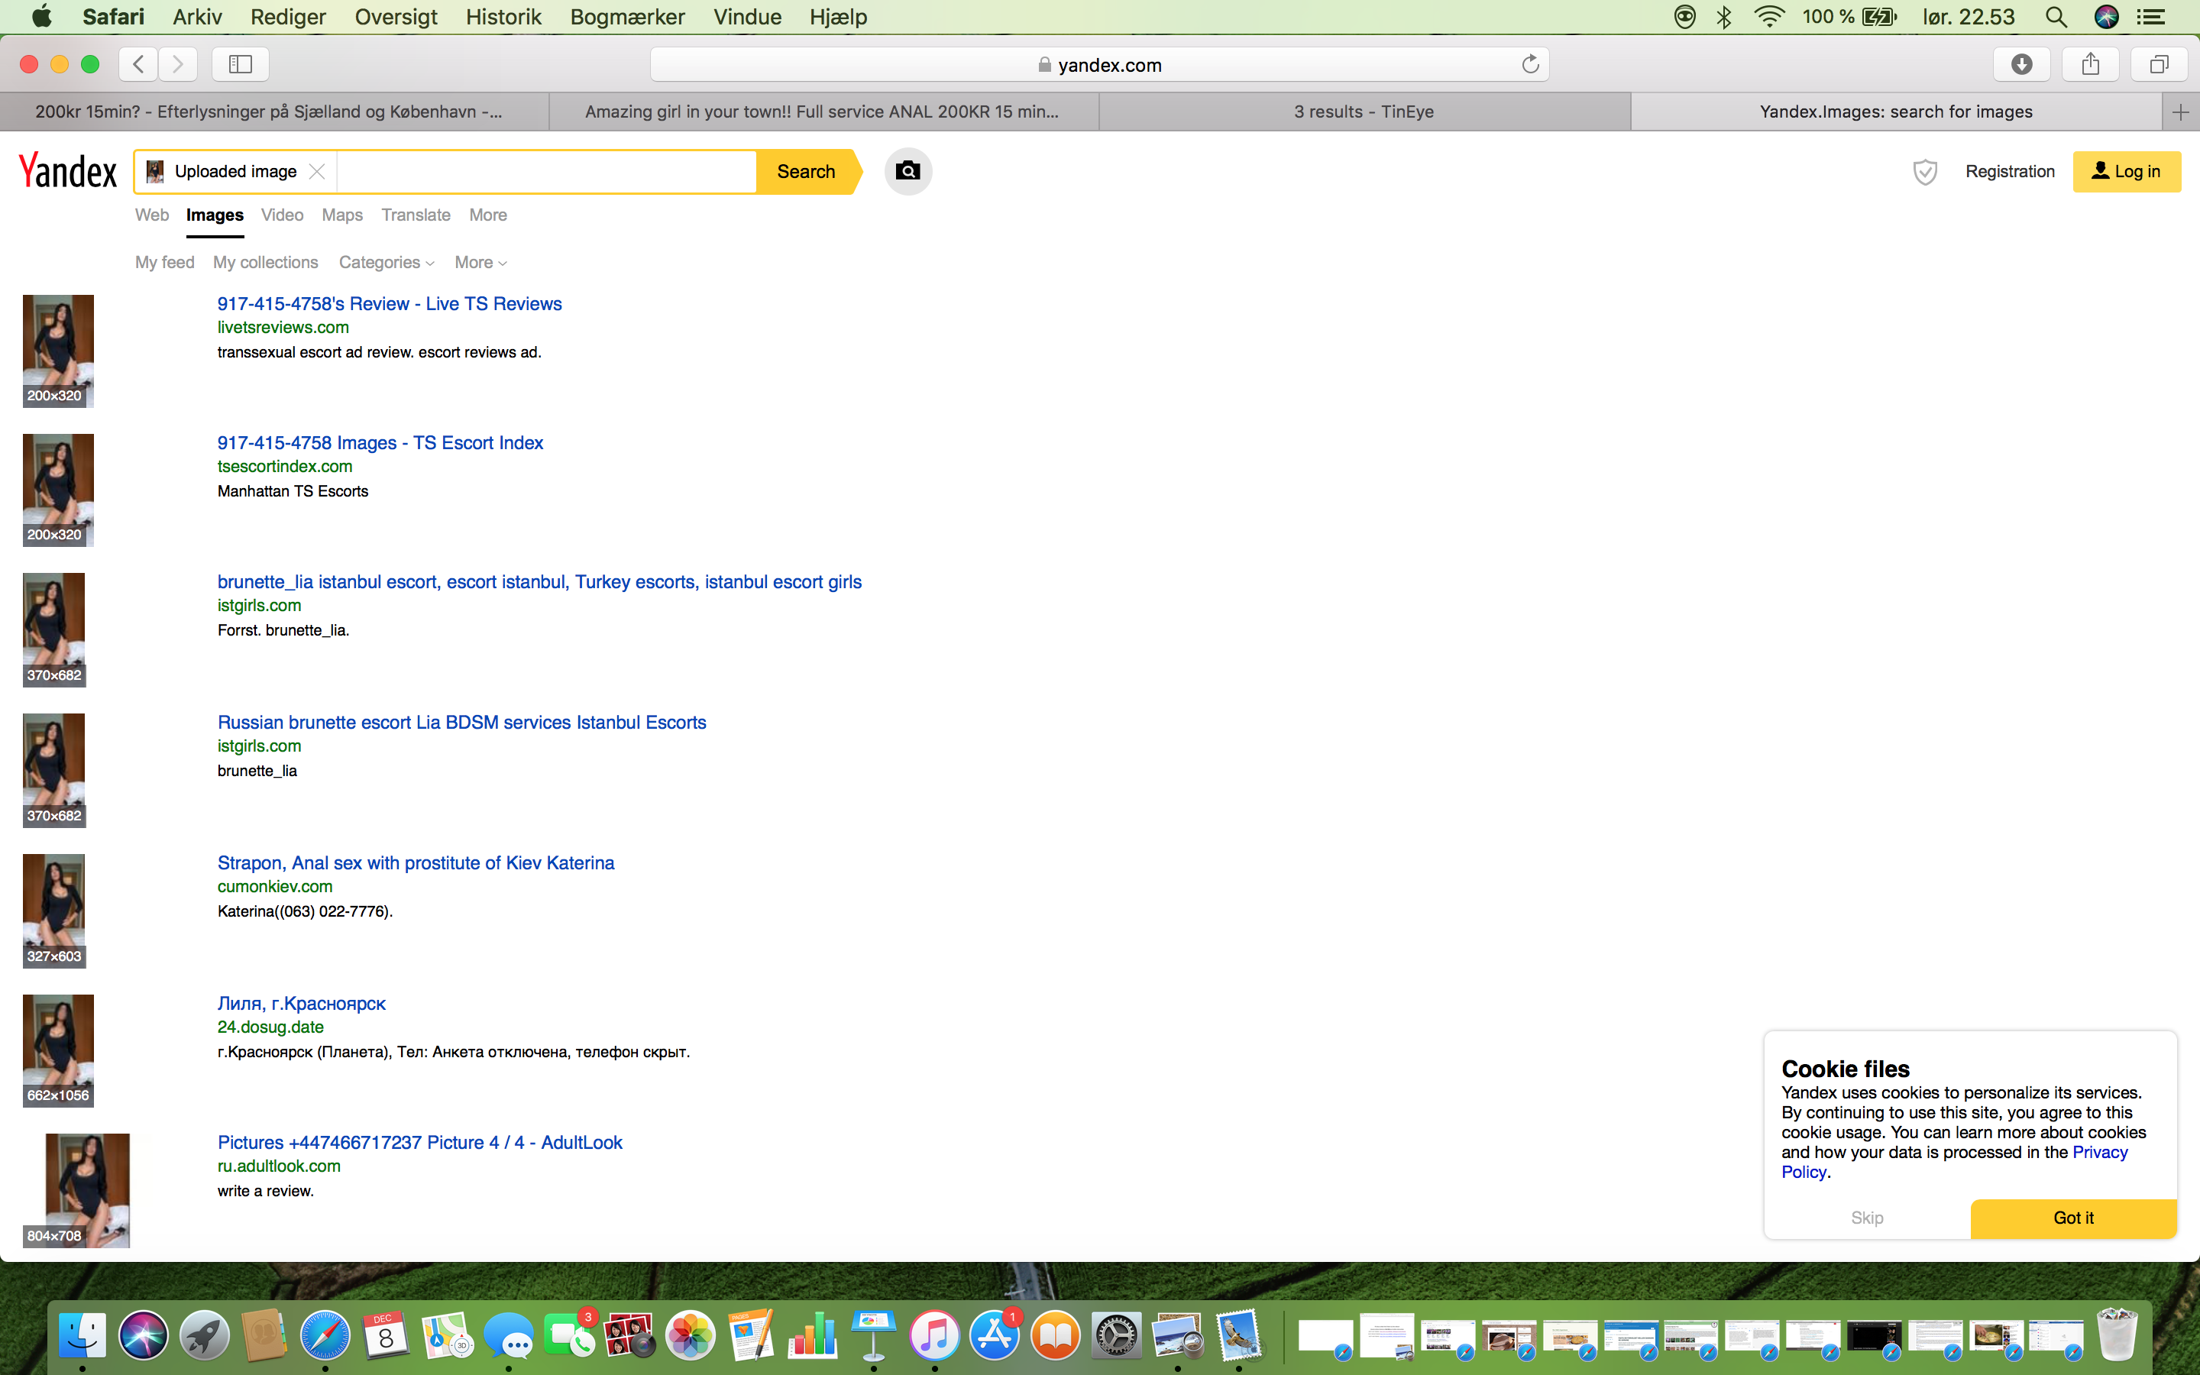Open the Live TS Reviews result link
Screen dimensions: 2200x1375
coord(389,304)
